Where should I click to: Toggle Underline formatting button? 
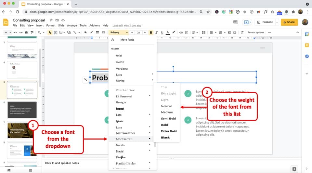162,33
